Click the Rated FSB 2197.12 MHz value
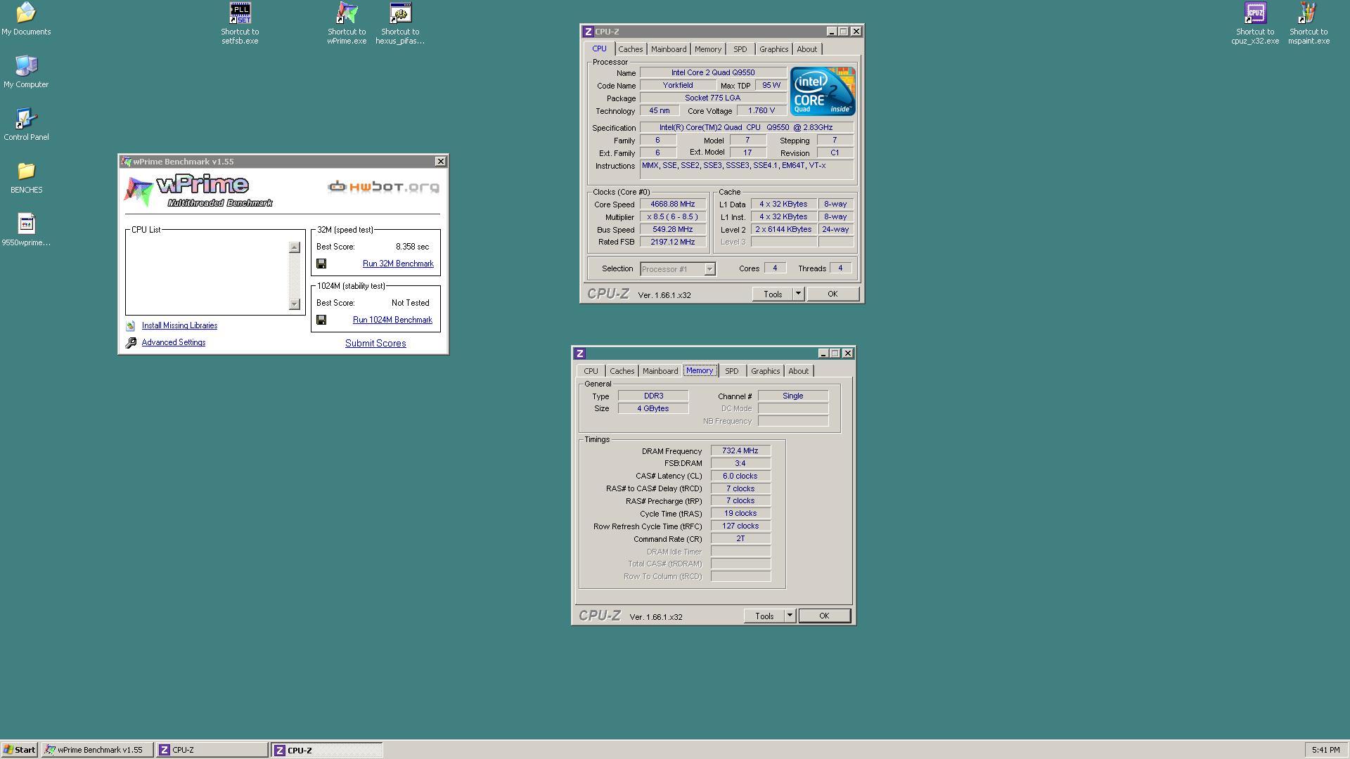 point(672,242)
